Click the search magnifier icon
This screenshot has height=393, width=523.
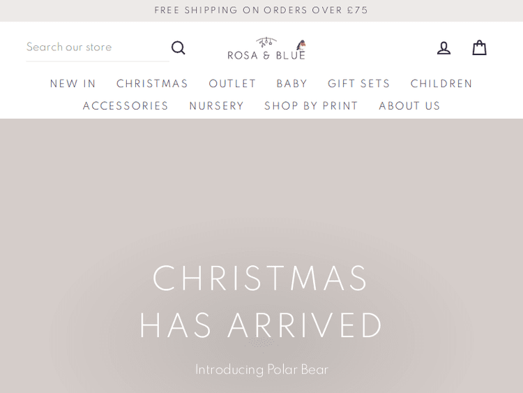point(179,47)
